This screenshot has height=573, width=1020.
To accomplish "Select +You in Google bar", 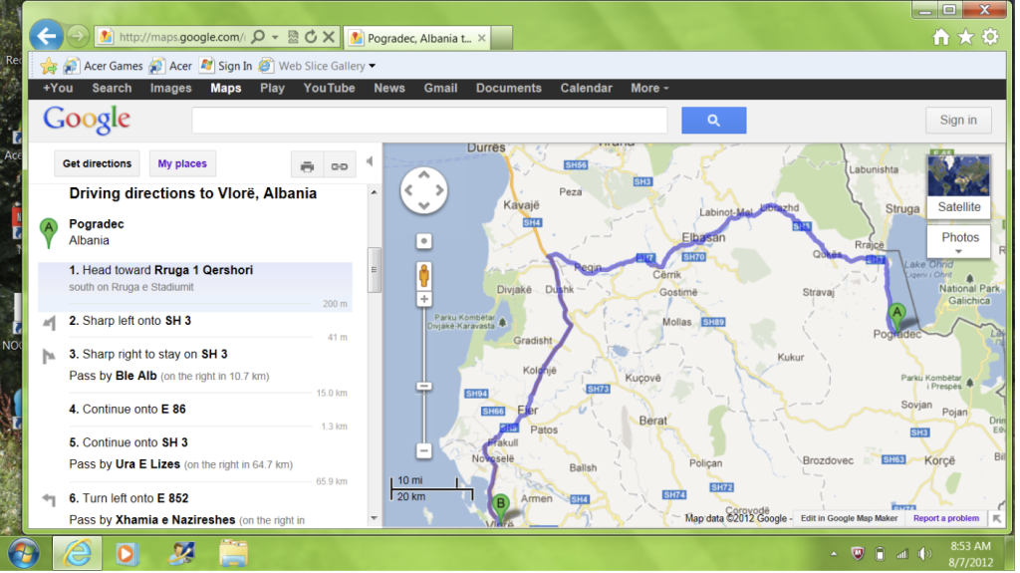I will pyautogui.click(x=58, y=88).
